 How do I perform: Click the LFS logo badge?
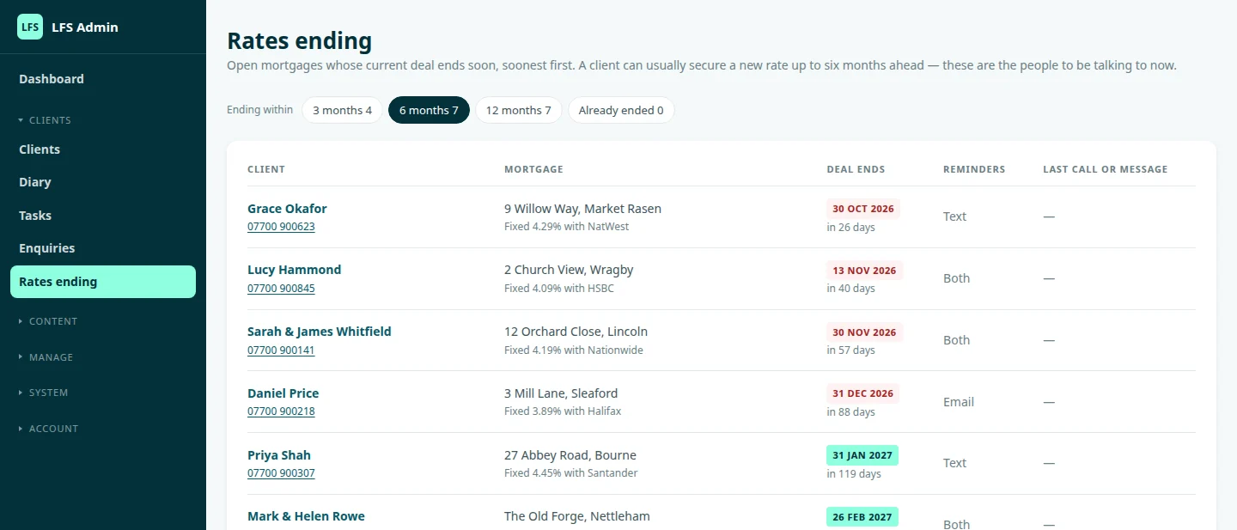(x=30, y=27)
